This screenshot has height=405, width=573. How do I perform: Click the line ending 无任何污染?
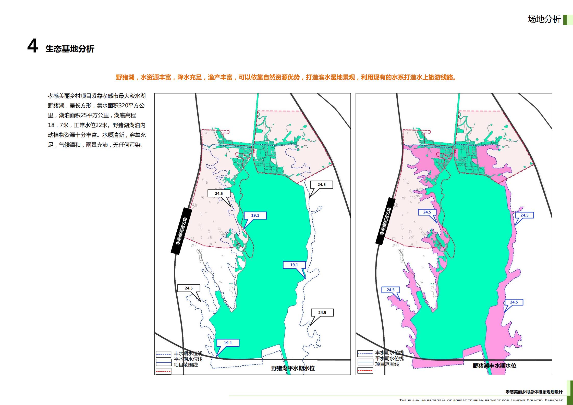tap(96, 145)
